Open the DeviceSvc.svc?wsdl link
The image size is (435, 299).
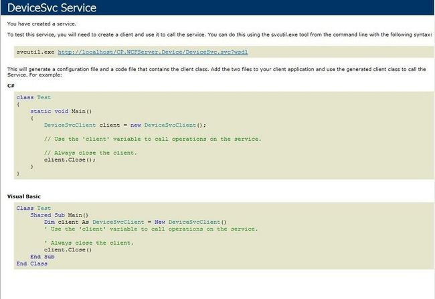[153, 52]
